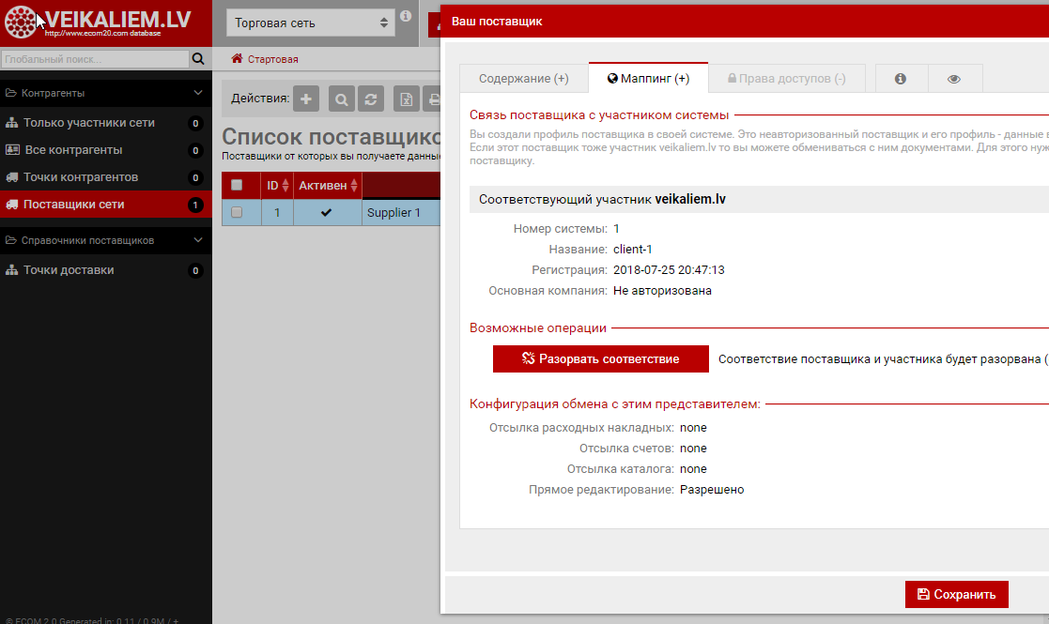1049x624 pixels.
Task: Open the Торговая сеть dropdown
Action: [x=311, y=23]
